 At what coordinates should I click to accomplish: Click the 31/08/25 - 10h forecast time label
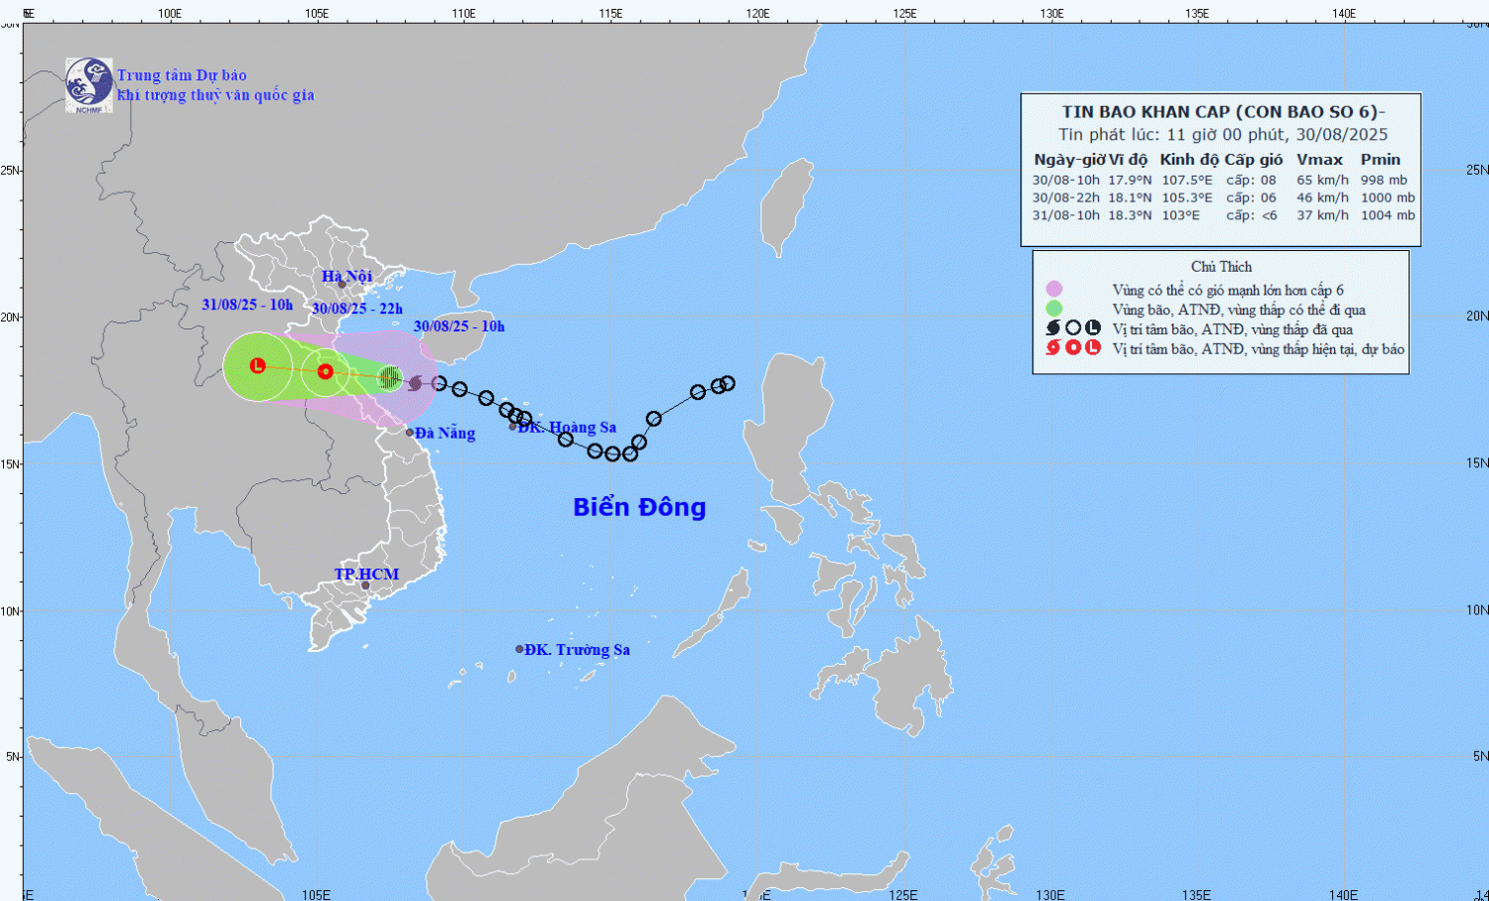pyautogui.click(x=247, y=305)
